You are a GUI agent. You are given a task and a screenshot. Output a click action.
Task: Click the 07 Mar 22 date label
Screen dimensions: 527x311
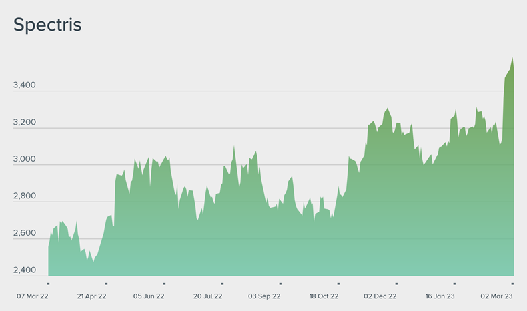coord(33,296)
